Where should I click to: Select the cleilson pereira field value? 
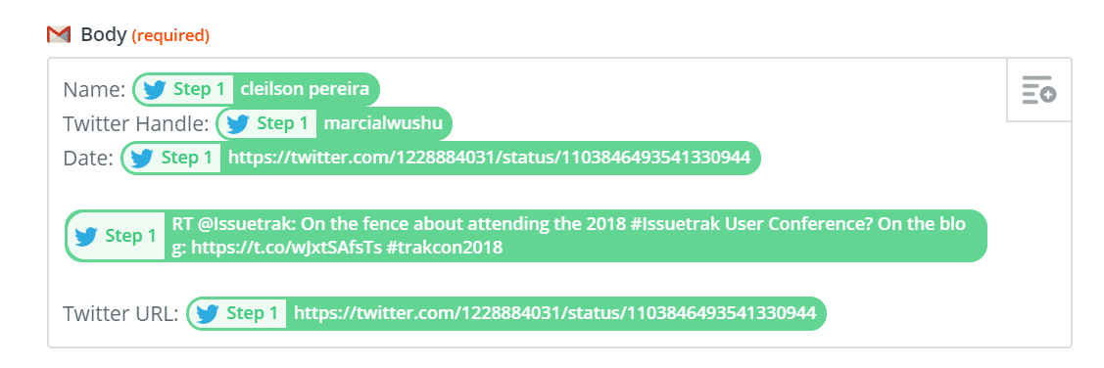(305, 89)
